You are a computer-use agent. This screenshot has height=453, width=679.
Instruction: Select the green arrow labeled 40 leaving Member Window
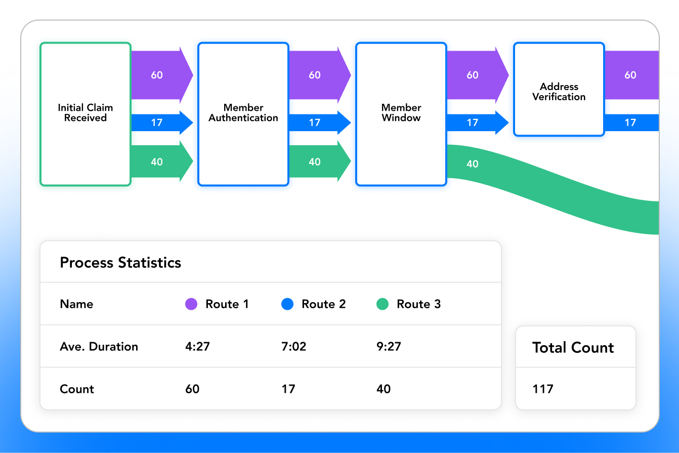472,163
